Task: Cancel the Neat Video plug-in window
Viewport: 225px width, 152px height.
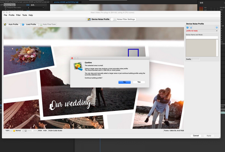Action: 196,136
